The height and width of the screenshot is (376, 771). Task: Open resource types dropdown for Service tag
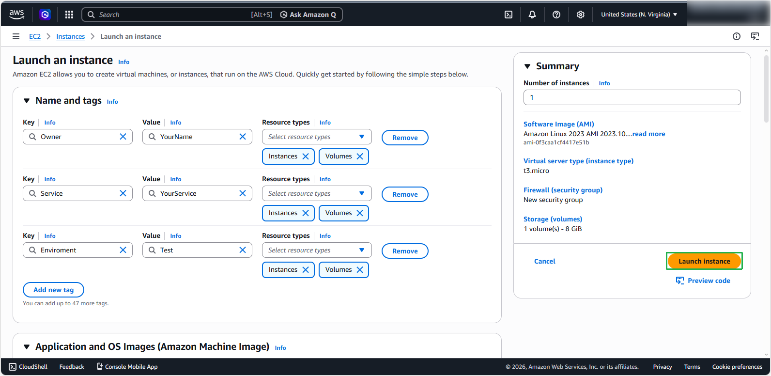[x=317, y=193]
